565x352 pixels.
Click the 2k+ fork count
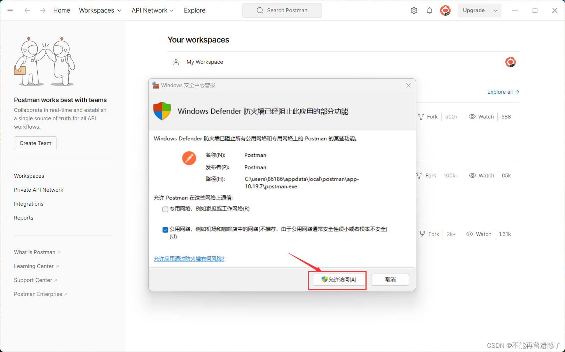451,234
